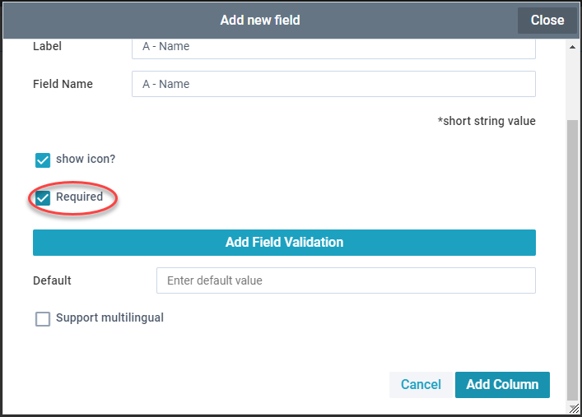This screenshot has width=582, height=417.
Task: Click the Label text input
Action: click(x=333, y=47)
